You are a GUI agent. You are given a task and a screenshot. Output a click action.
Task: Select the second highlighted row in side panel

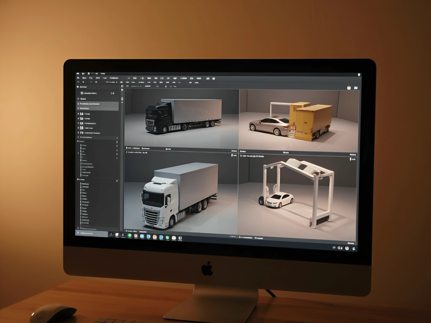[x=98, y=108]
